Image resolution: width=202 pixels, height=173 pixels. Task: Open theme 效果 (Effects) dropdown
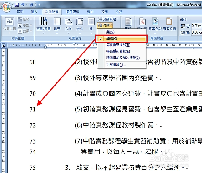click(x=25, y=31)
